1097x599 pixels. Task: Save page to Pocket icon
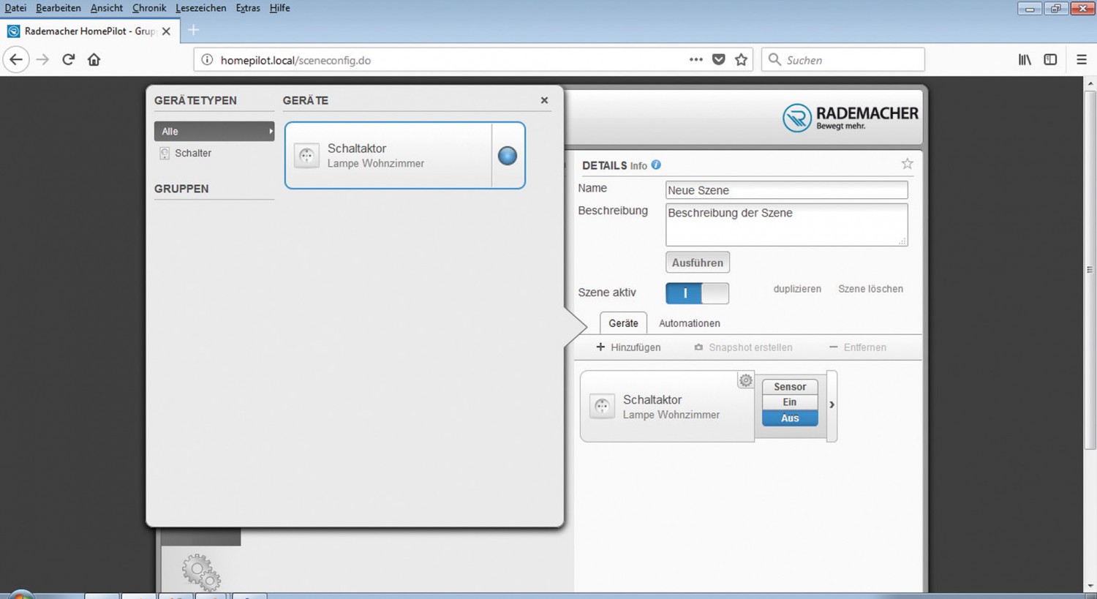(718, 60)
